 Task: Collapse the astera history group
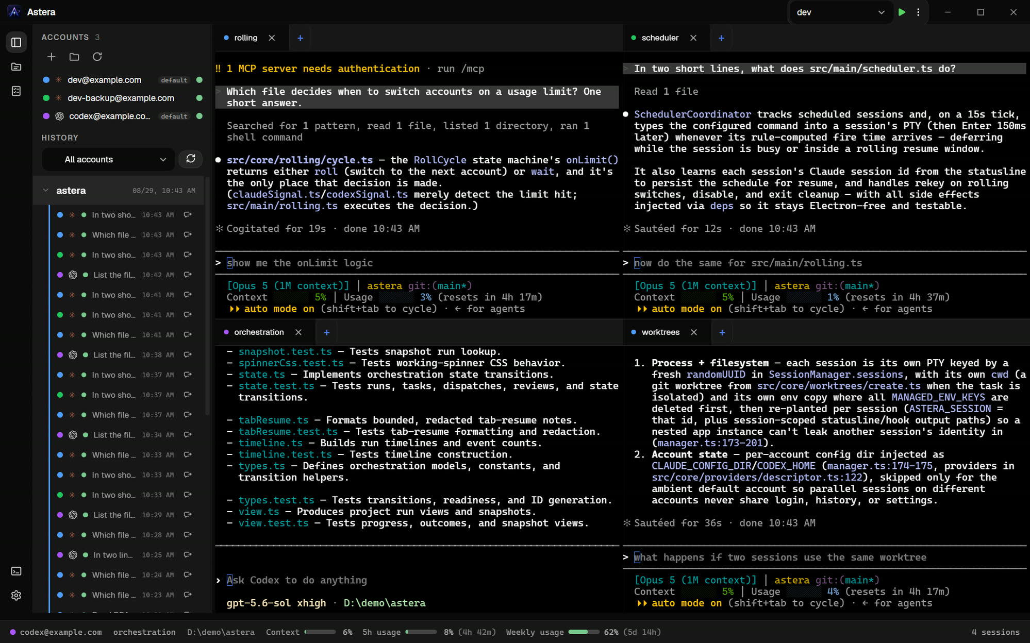pyautogui.click(x=46, y=190)
